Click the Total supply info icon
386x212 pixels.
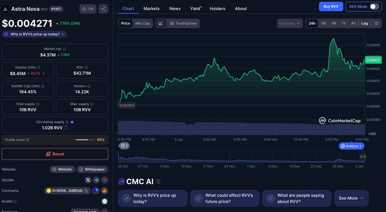click(38, 104)
